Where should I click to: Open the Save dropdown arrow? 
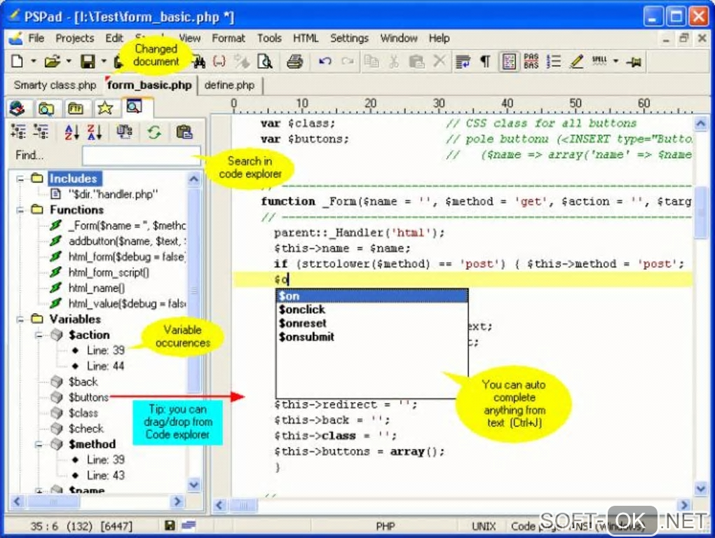[104, 60]
